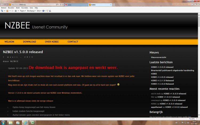Viewport: 200px width, 125px height.
Task: Open Binaries4all publiceerd uitgebreide handleiding link
Action: point(173,70)
